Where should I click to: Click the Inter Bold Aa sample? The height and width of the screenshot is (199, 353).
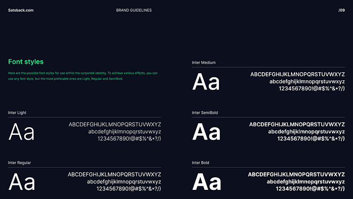[x=206, y=182]
